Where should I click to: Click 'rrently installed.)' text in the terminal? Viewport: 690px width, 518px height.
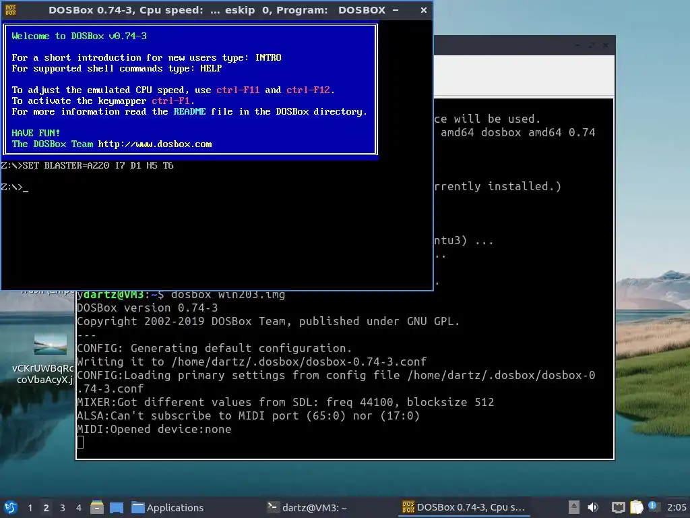pyautogui.click(x=498, y=186)
